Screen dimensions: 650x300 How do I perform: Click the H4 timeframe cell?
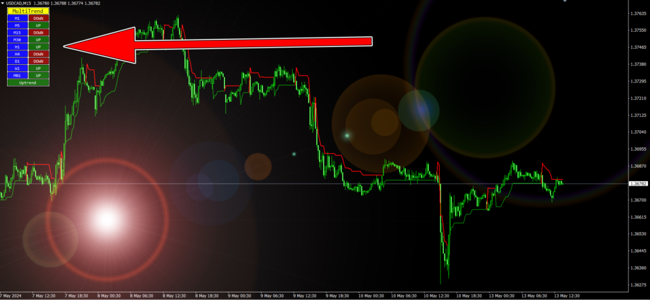click(x=17, y=54)
